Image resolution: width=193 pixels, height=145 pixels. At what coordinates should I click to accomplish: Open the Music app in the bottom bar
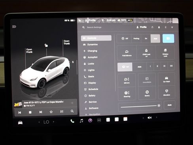[x=81, y=120]
